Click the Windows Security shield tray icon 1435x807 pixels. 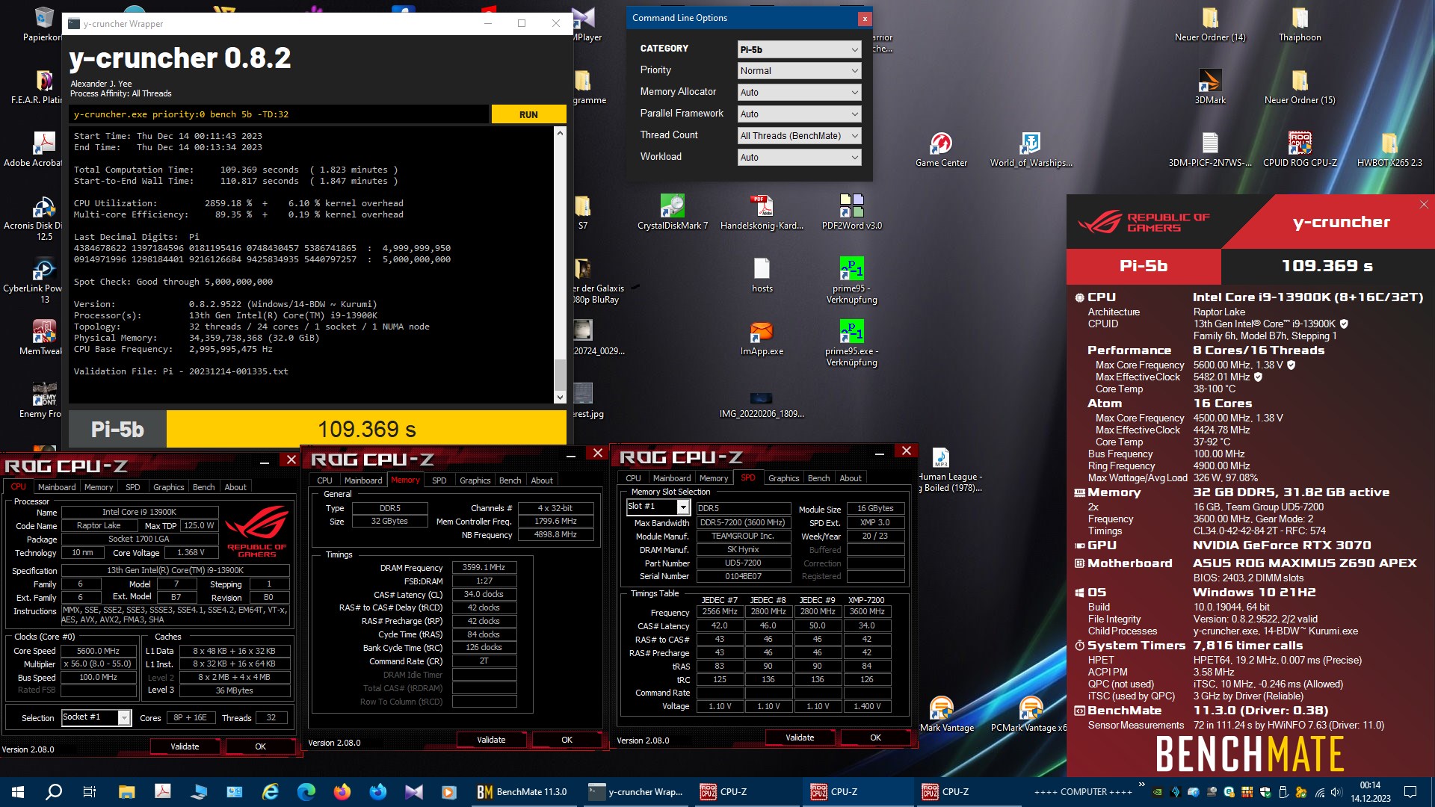coord(1265,792)
